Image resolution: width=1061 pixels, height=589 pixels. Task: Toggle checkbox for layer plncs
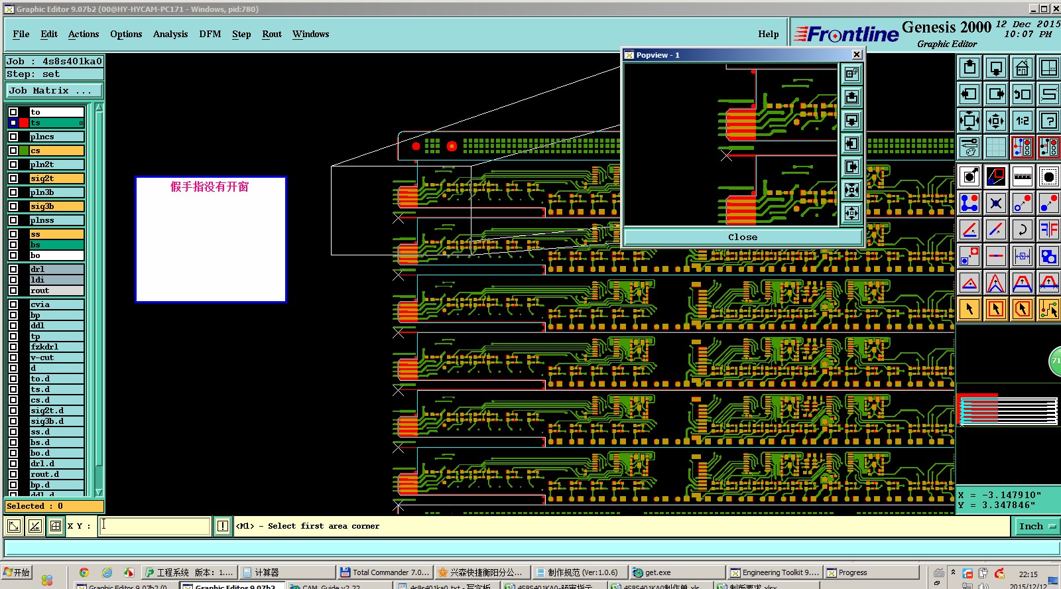[x=13, y=137]
